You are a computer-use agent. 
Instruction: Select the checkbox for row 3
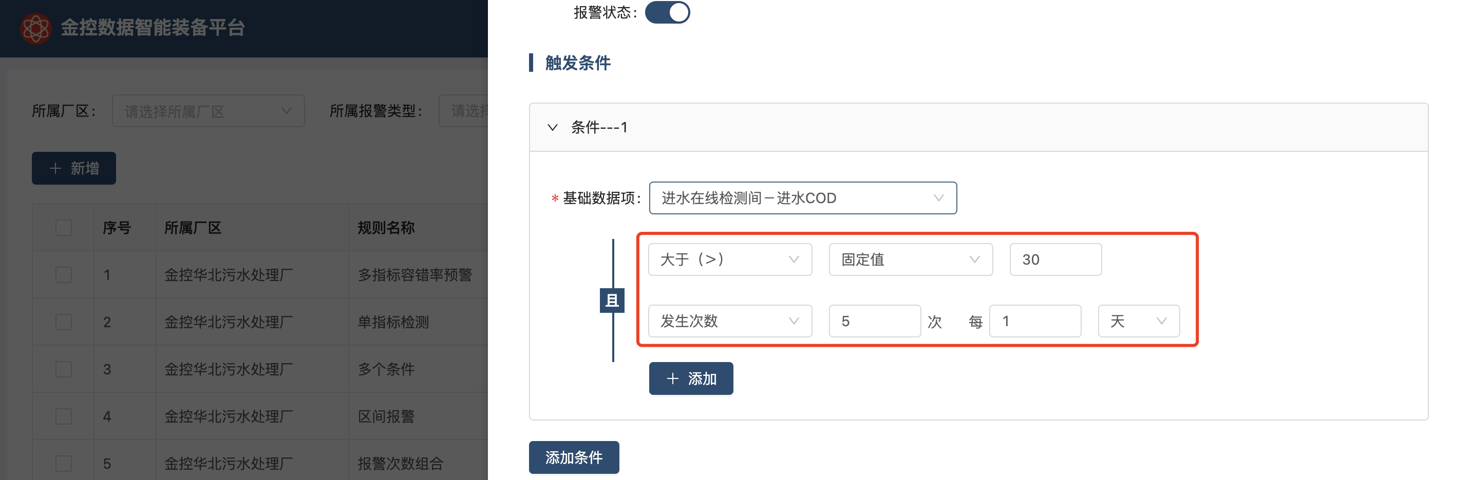point(63,369)
